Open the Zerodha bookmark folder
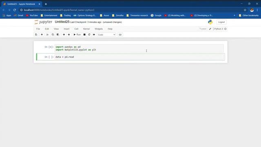Viewport: 261px width, 147px height. [118, 16]
